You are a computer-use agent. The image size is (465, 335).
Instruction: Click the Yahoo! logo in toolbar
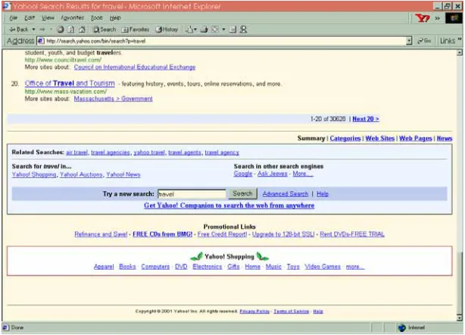[423, 18]
